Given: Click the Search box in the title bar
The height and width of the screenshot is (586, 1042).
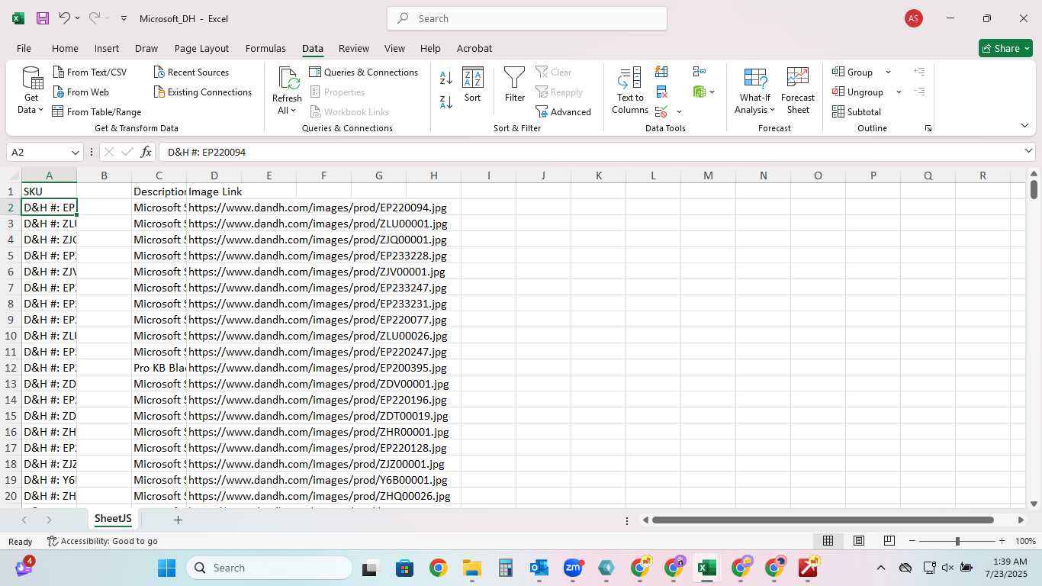Looking at the screenshot, I should pos(527,18).
